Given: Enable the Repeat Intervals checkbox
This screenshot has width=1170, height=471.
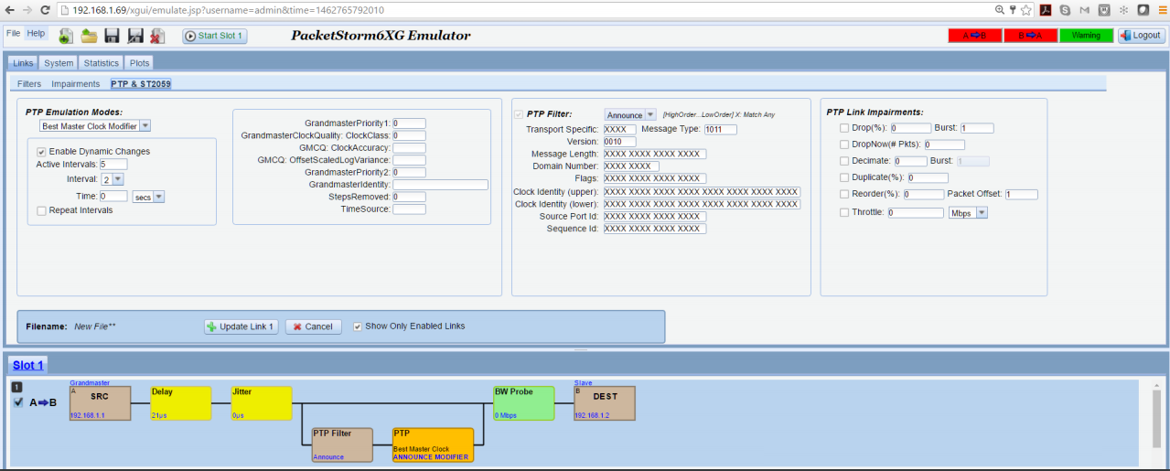Looking at the screenshot, I should click(x=41, y=210).
